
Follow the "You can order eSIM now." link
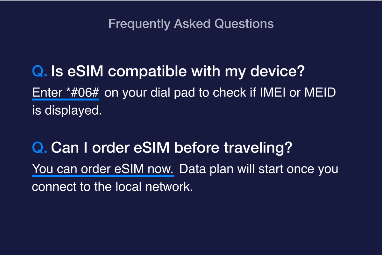[103, 169]
